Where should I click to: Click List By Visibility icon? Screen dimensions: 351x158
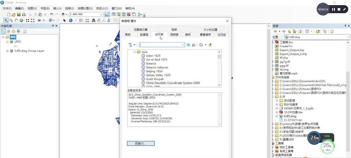pos(13,31)
